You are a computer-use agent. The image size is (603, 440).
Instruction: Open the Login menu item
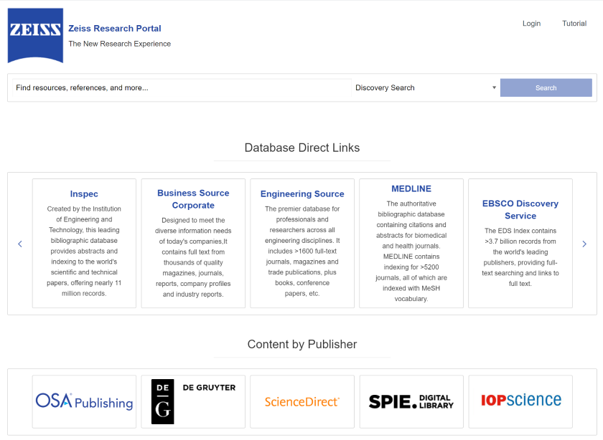[x=531, y=24]
